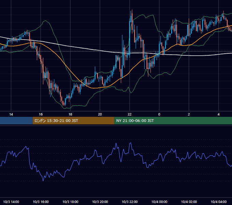Click the 10/3 20:00 timestamp label
The image size is (232, 205).
click(100, 202)
